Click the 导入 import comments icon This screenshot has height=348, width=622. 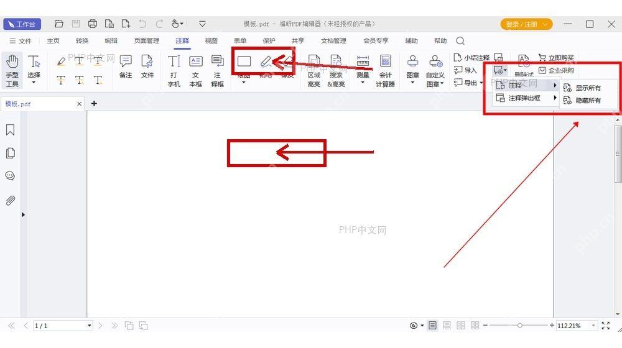tap(458, 70)
